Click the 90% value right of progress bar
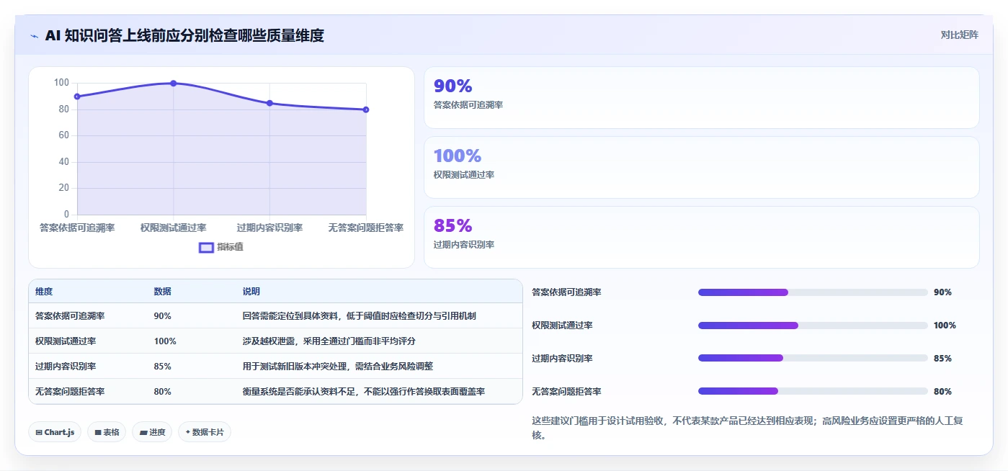 coord(942,292)
